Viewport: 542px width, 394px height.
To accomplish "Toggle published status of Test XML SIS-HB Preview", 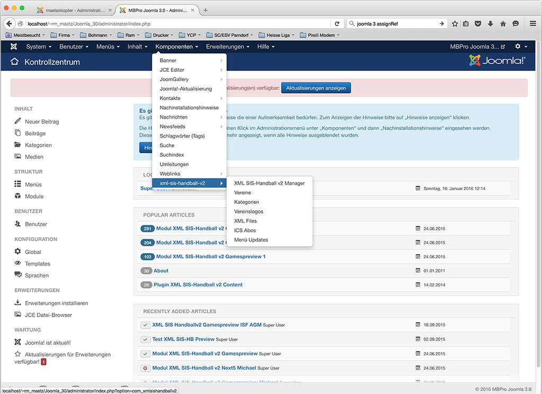I will coord(145,339).
